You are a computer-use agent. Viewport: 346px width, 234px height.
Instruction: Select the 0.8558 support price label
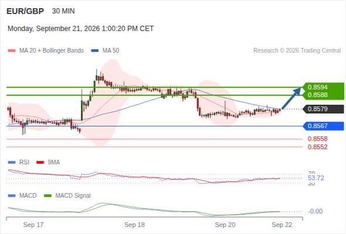coord(317,139)
